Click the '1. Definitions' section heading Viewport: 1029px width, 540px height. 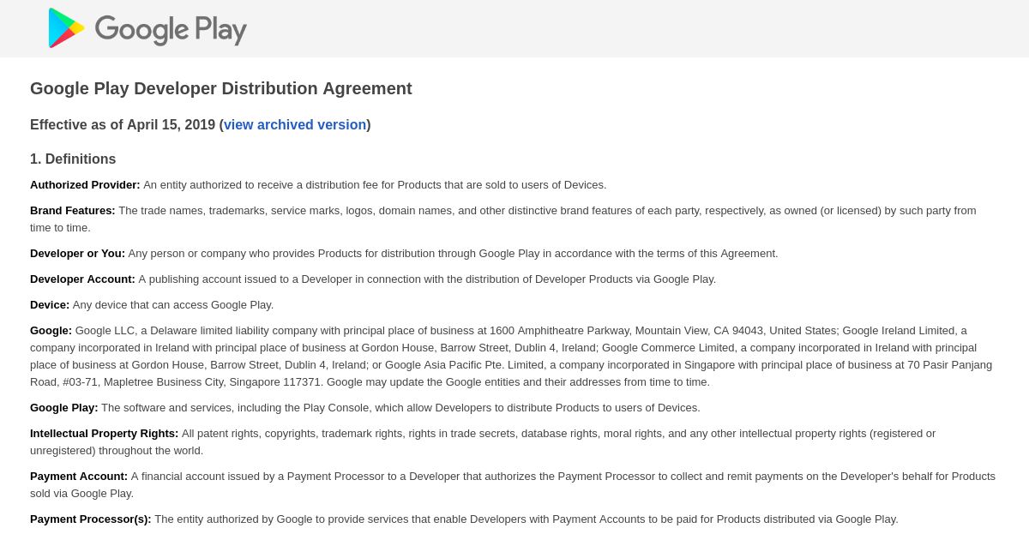coord(73,159)
